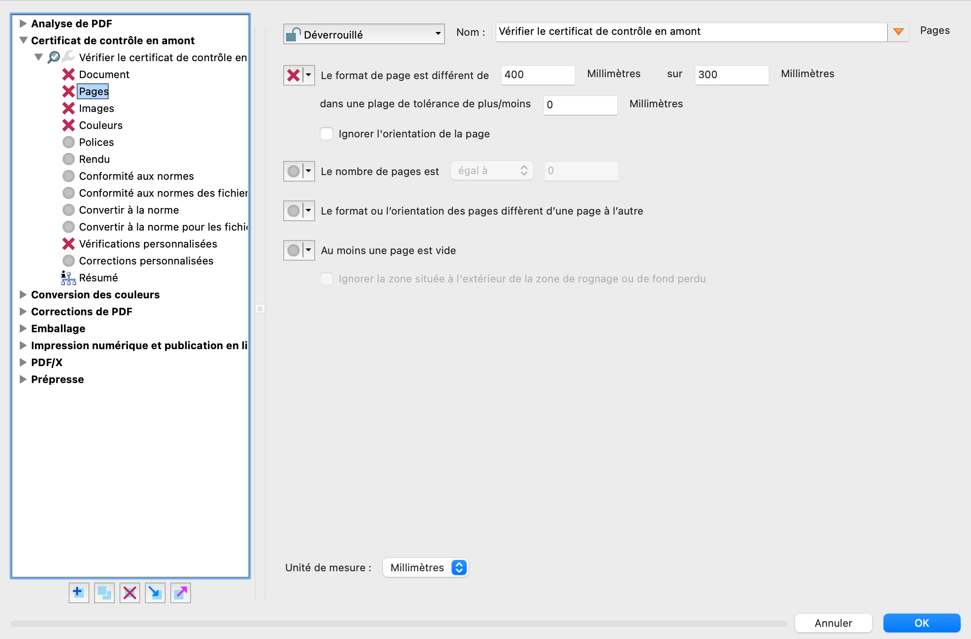Click the export profile purple arrow icon

[181, 593]
